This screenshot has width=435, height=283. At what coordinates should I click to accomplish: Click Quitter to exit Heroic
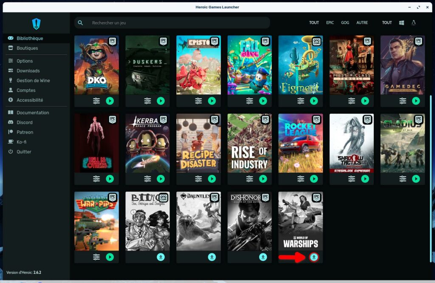tap(24, 151)
